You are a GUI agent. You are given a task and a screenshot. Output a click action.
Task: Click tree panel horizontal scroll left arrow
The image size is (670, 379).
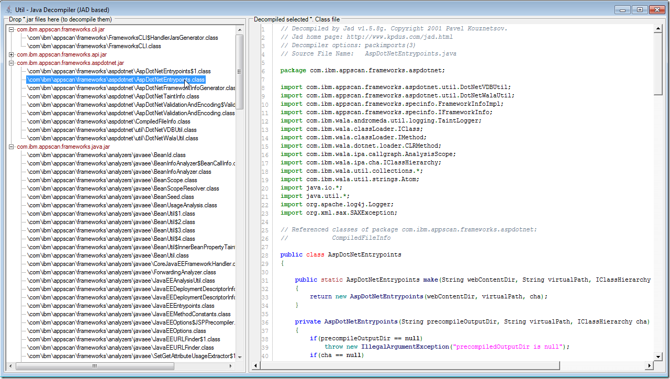tap(12, 366)
